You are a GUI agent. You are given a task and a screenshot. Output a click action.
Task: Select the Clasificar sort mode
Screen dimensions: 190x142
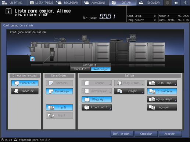tap(162, 91)
